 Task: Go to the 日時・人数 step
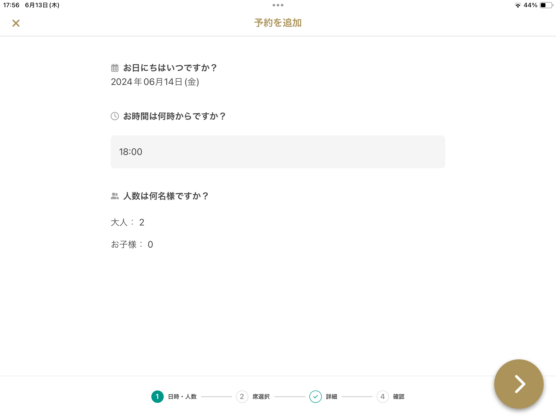(x=182, y=397)
